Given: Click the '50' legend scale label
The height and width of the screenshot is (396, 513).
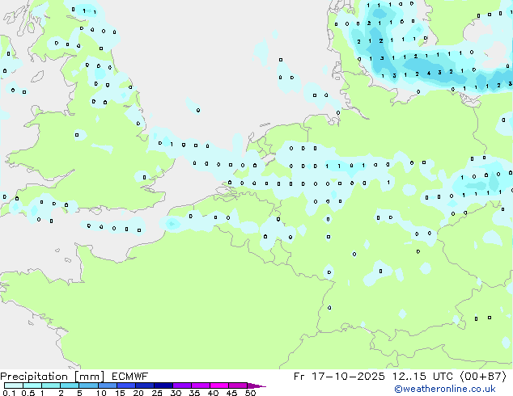Looking at the screenshot, I should [250, 393].
